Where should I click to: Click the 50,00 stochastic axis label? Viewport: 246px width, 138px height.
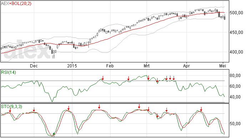(x=235, y=123)
